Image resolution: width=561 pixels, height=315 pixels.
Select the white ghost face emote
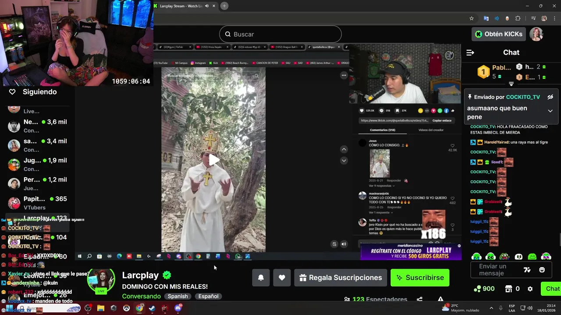tap(518, 257)
